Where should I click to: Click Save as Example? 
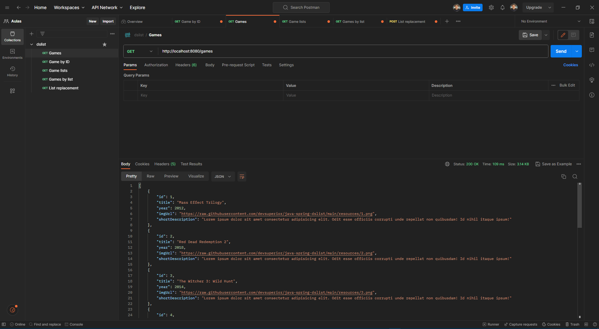click(556, 164)
